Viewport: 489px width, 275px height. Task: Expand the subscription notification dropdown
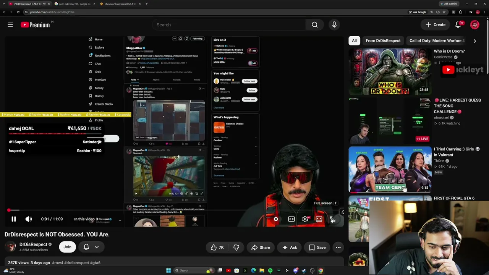[x=97, y=247]
